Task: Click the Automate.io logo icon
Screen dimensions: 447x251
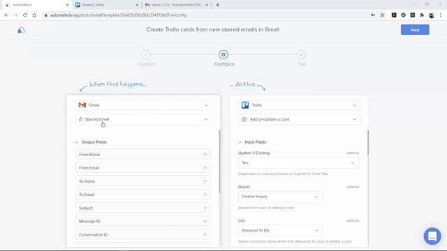Action: click(21, 30)
